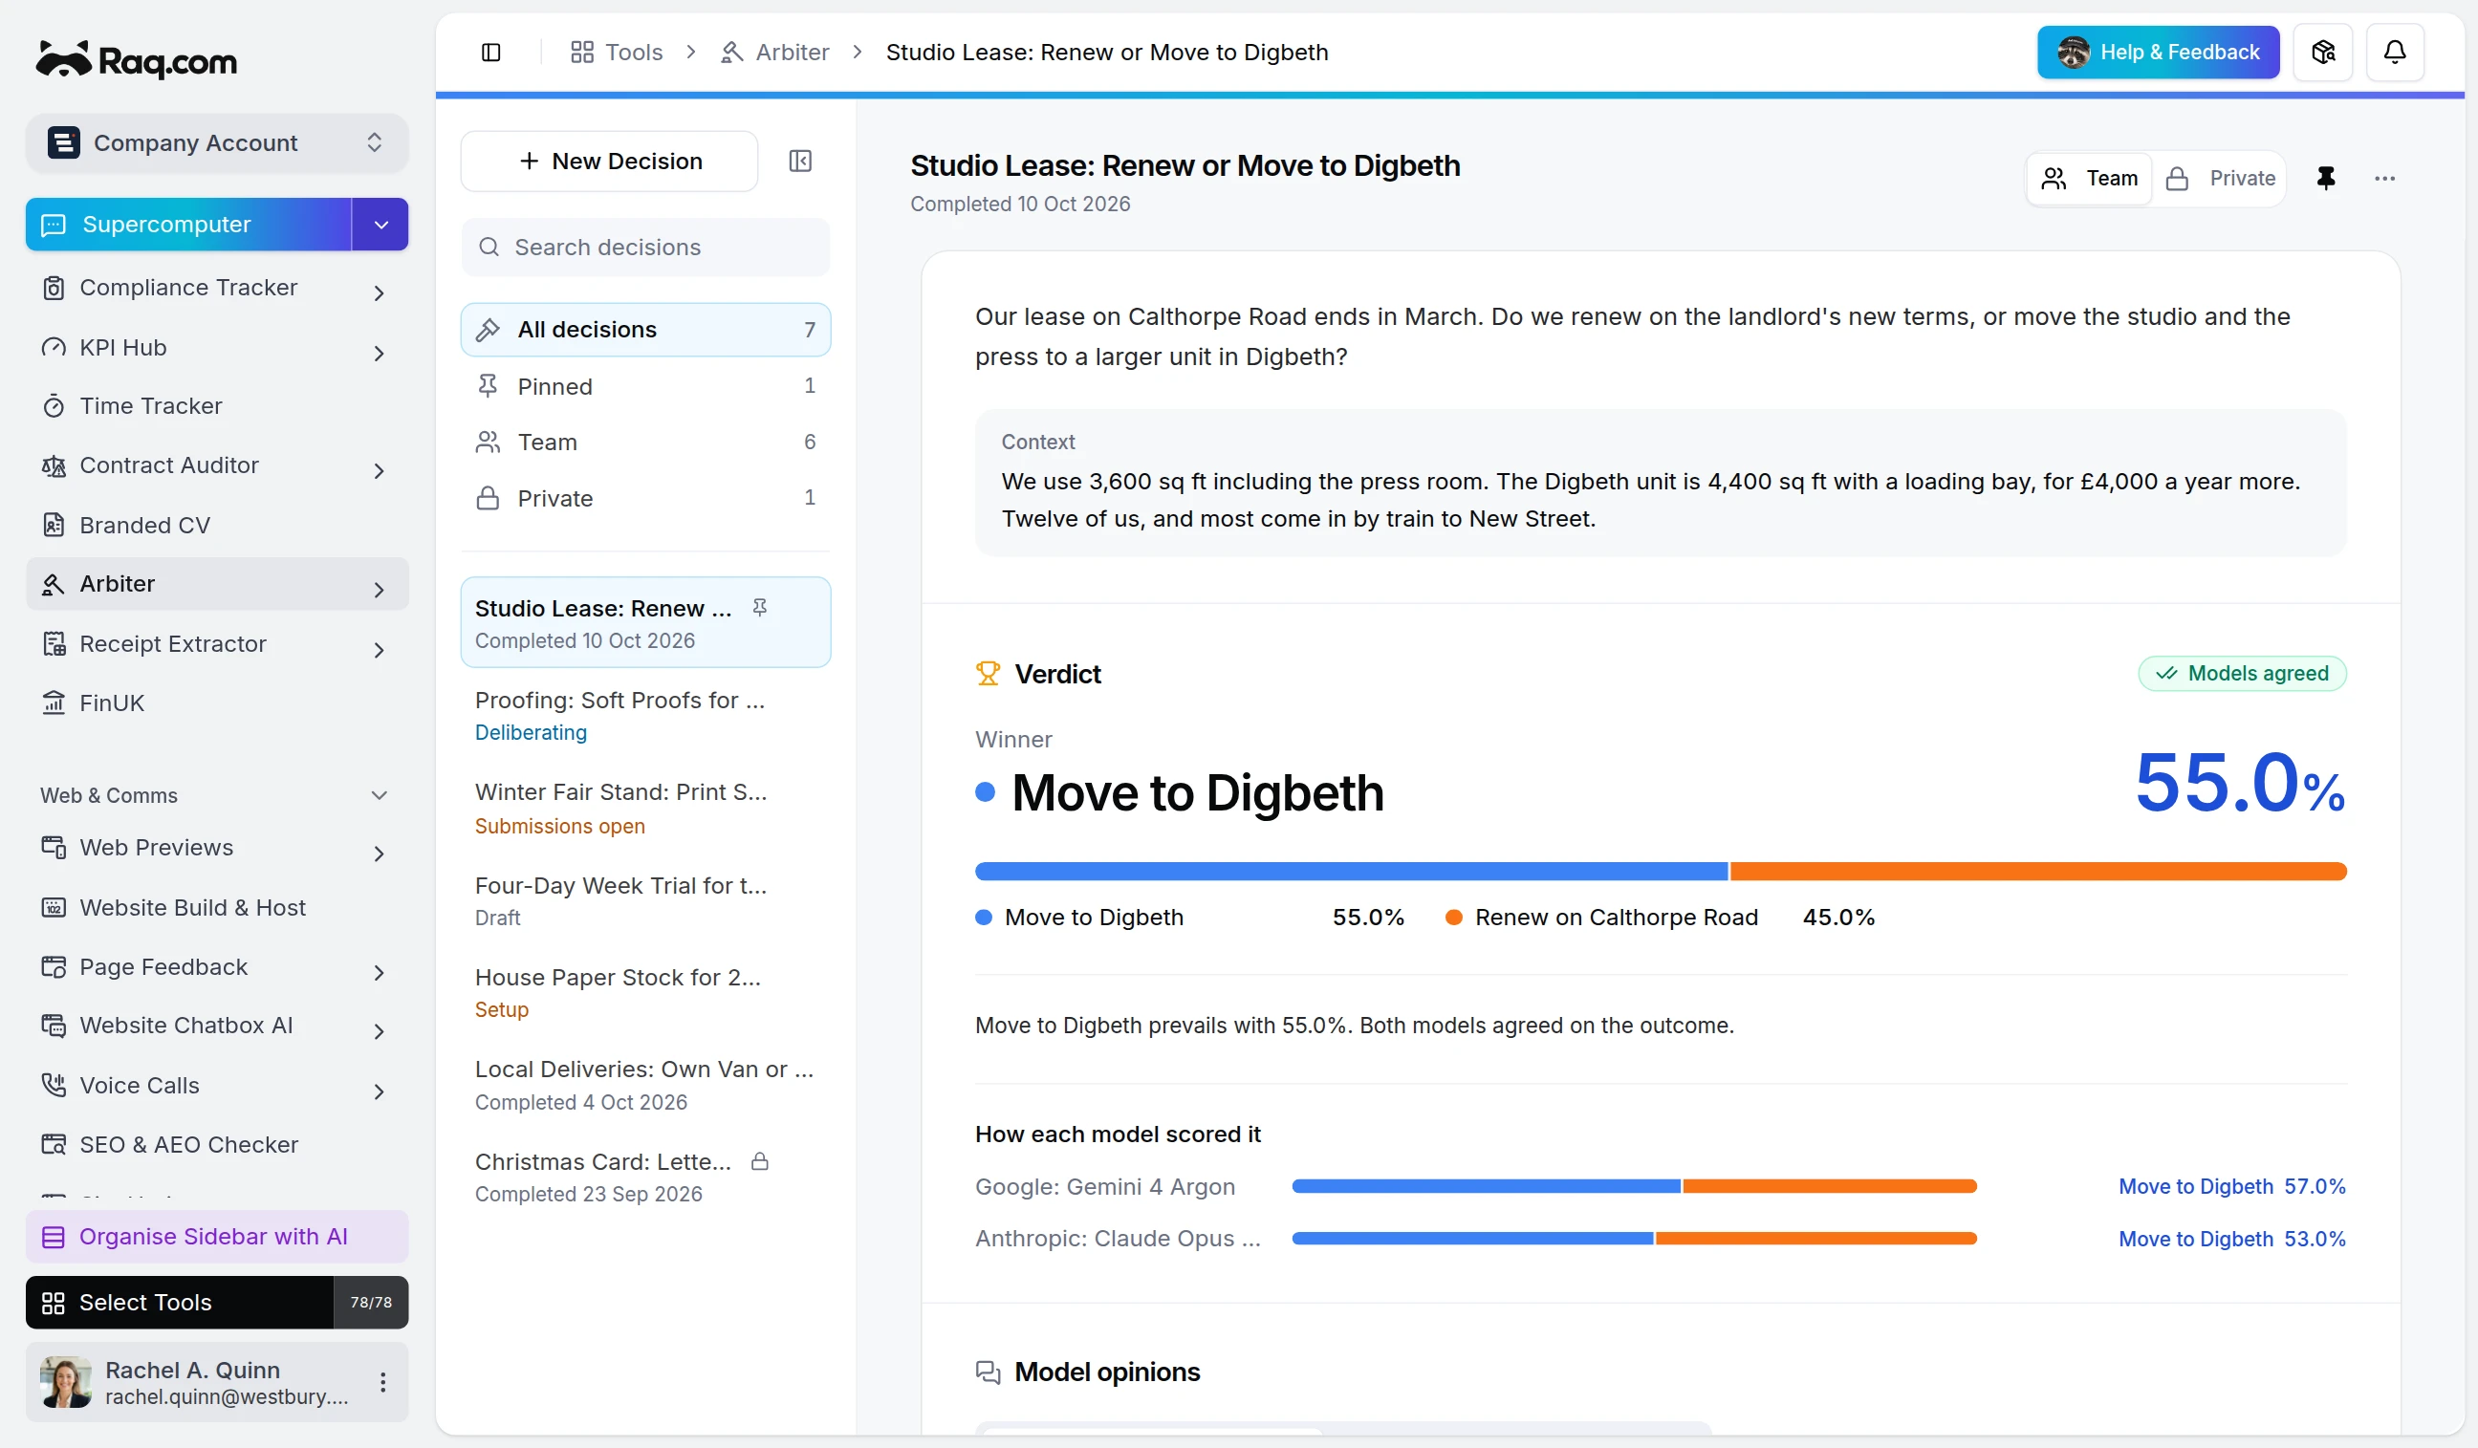Expand the Supercomputer dropdown arrow
Screen dimensions: 2478x1448
380,225
